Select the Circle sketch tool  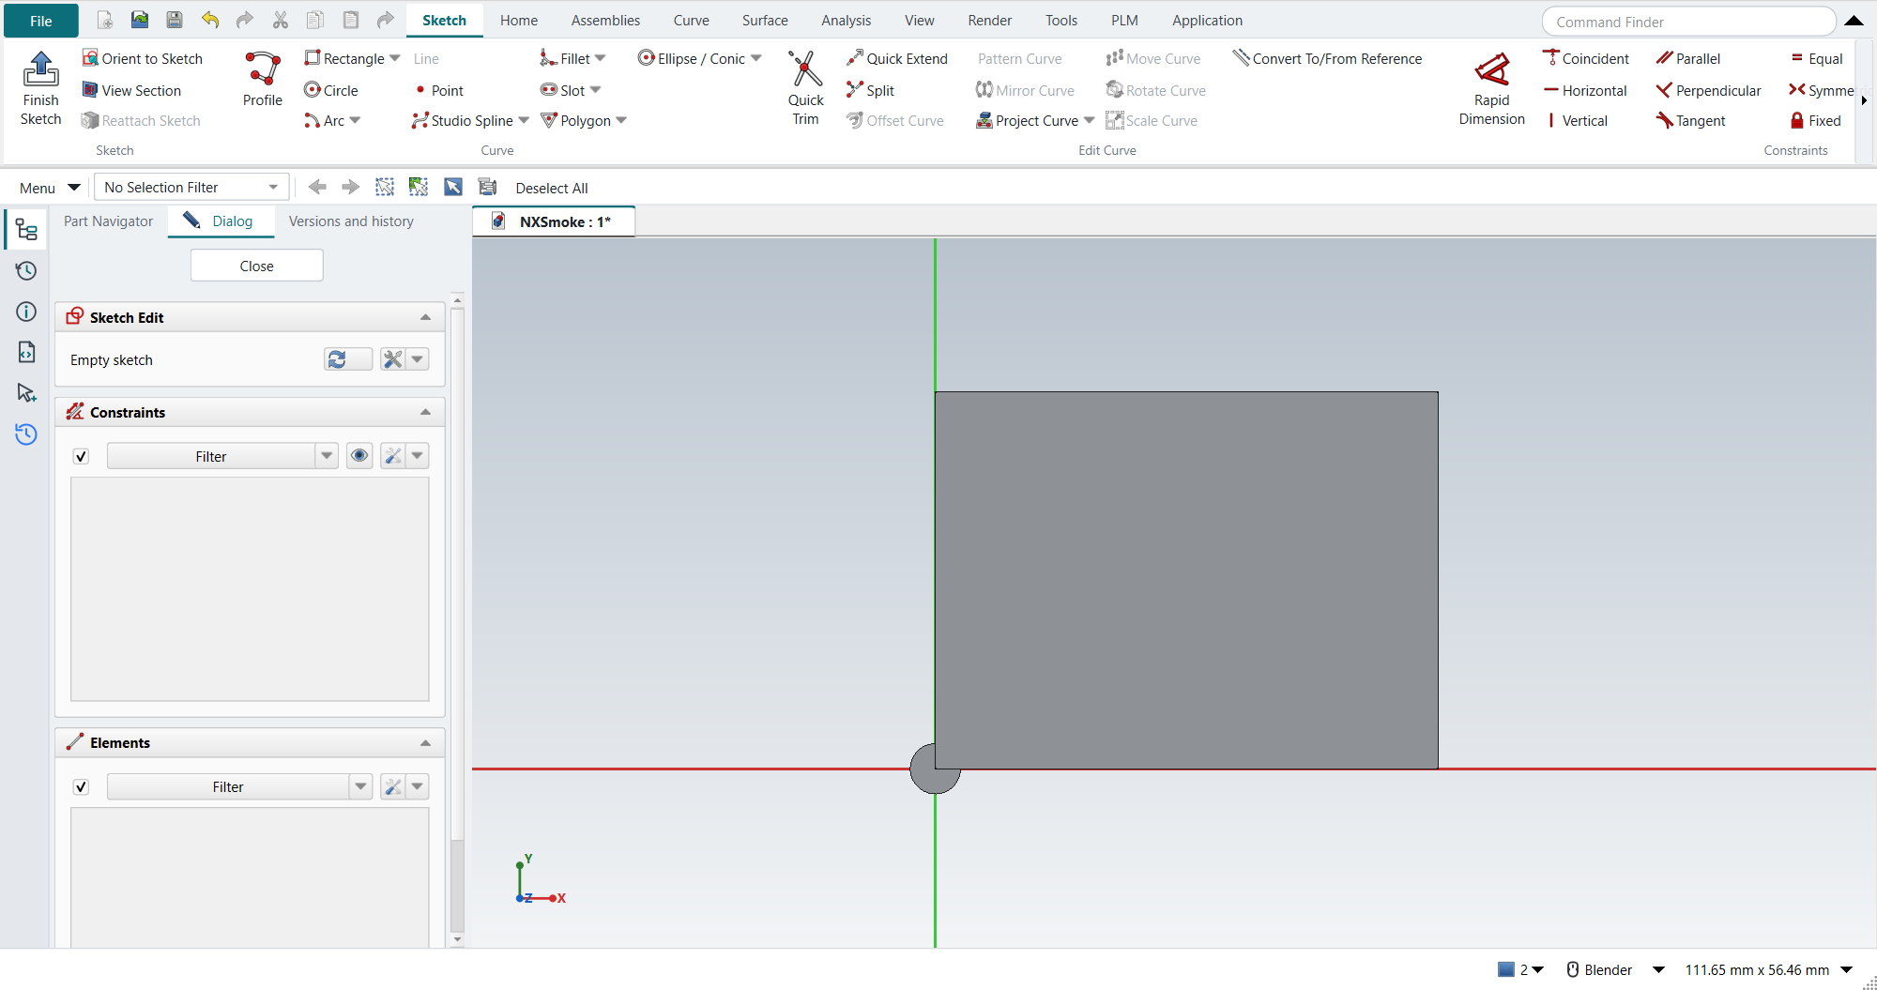(x=331, y=90)
